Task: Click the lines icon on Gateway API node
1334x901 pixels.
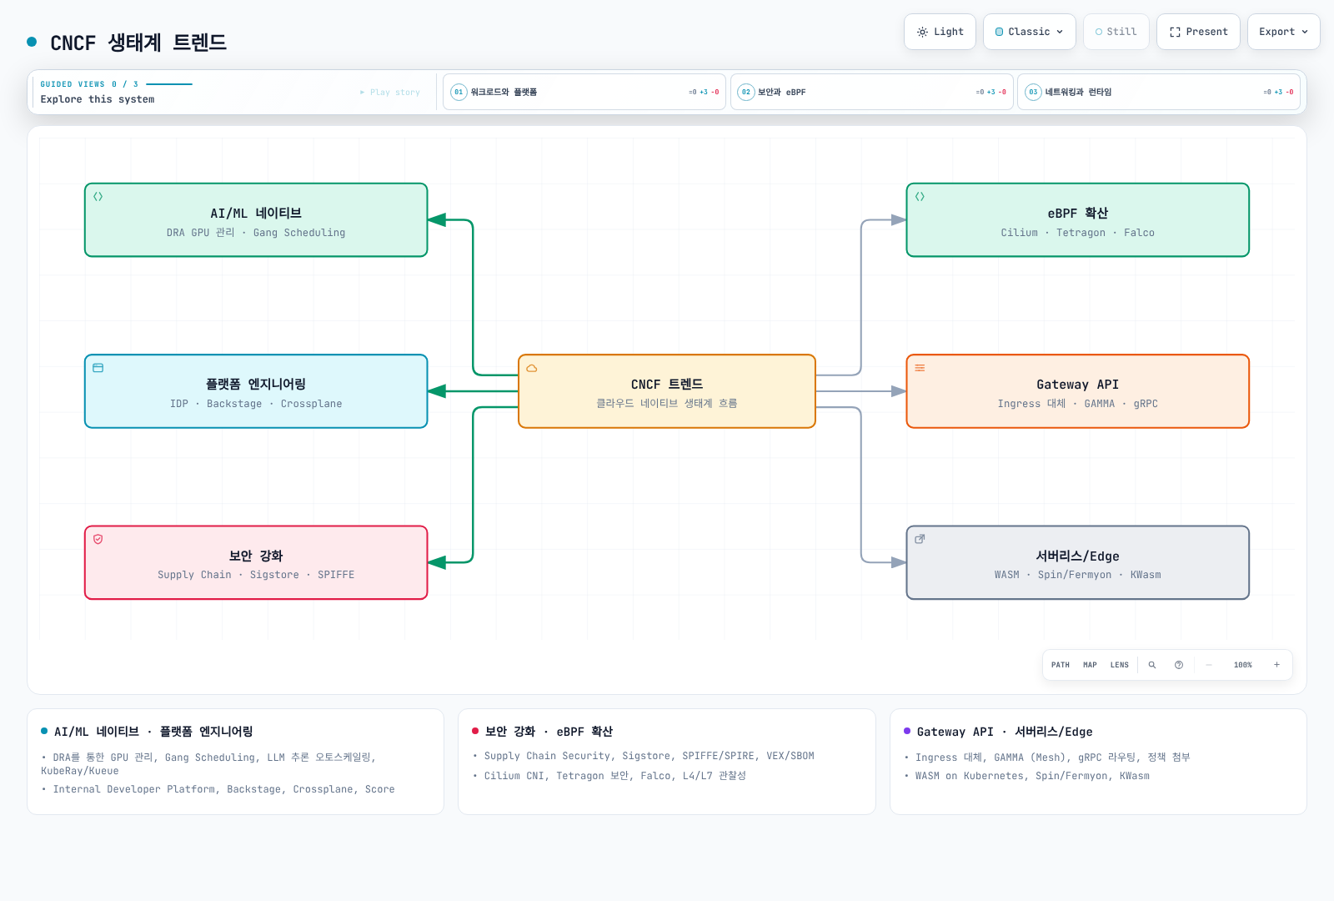Action: point(920,368)
